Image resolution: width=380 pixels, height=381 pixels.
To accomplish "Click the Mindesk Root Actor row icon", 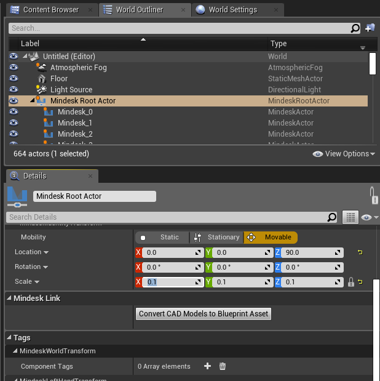I will 41,100.
